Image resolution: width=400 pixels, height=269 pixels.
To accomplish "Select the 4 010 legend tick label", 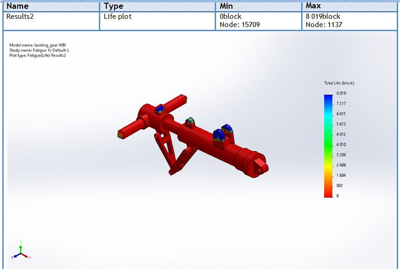I will pyautogui.click(x=341, y=144).
